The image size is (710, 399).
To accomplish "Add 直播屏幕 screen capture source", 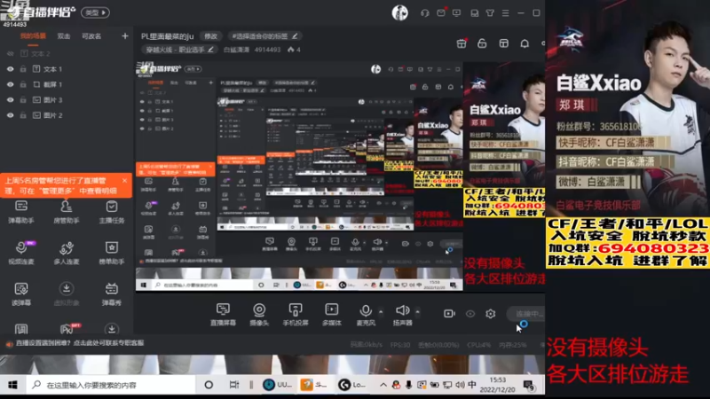I will pyautogui.click(x=223, y=315).
